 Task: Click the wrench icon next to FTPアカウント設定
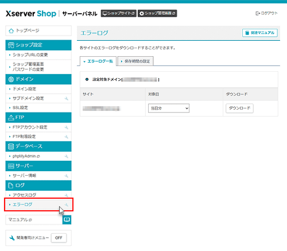(67, 128)
